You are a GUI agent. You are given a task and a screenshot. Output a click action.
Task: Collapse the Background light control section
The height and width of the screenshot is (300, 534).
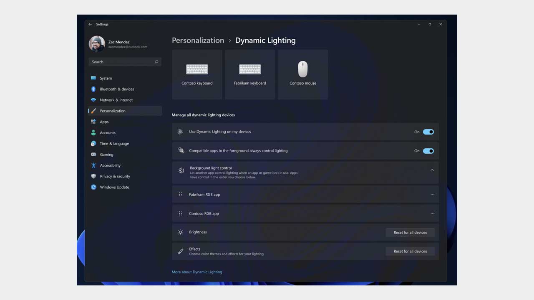(x=432, y=170)
